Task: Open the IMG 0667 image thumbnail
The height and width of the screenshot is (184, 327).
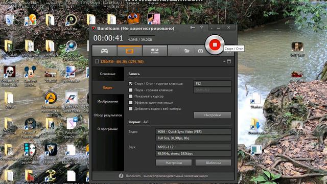Action: pyautogui.click(x=297, y=49)
